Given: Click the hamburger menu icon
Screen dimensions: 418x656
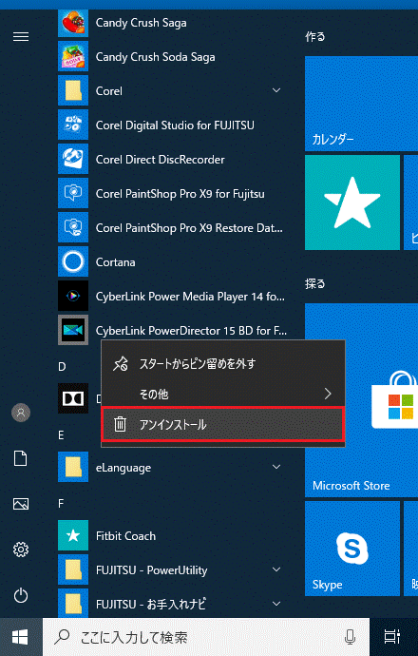Looking at the screenshot, I should [x=21, y=37].
